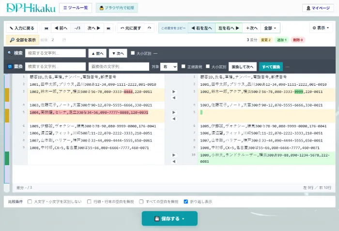Screen dimensions: 339x231
Task: Go to next difference 次へ in toolbar
Action: click(x=94, y=28)
